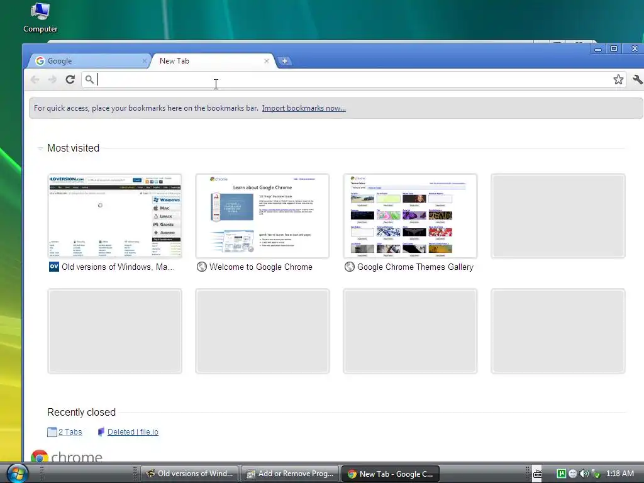Close the New Tab tab
This screenshot has width=644, height=483.
tap(267, 61)
